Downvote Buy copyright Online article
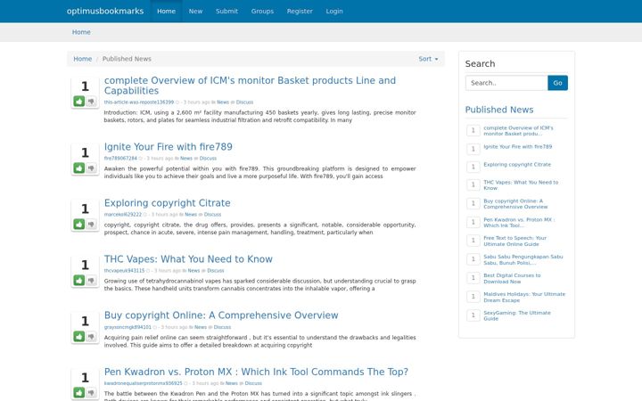642x401 pixels. [91, 336]
